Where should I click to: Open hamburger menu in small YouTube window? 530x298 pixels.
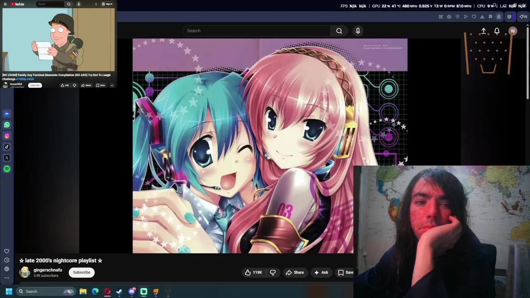click(x=5, y=4)
